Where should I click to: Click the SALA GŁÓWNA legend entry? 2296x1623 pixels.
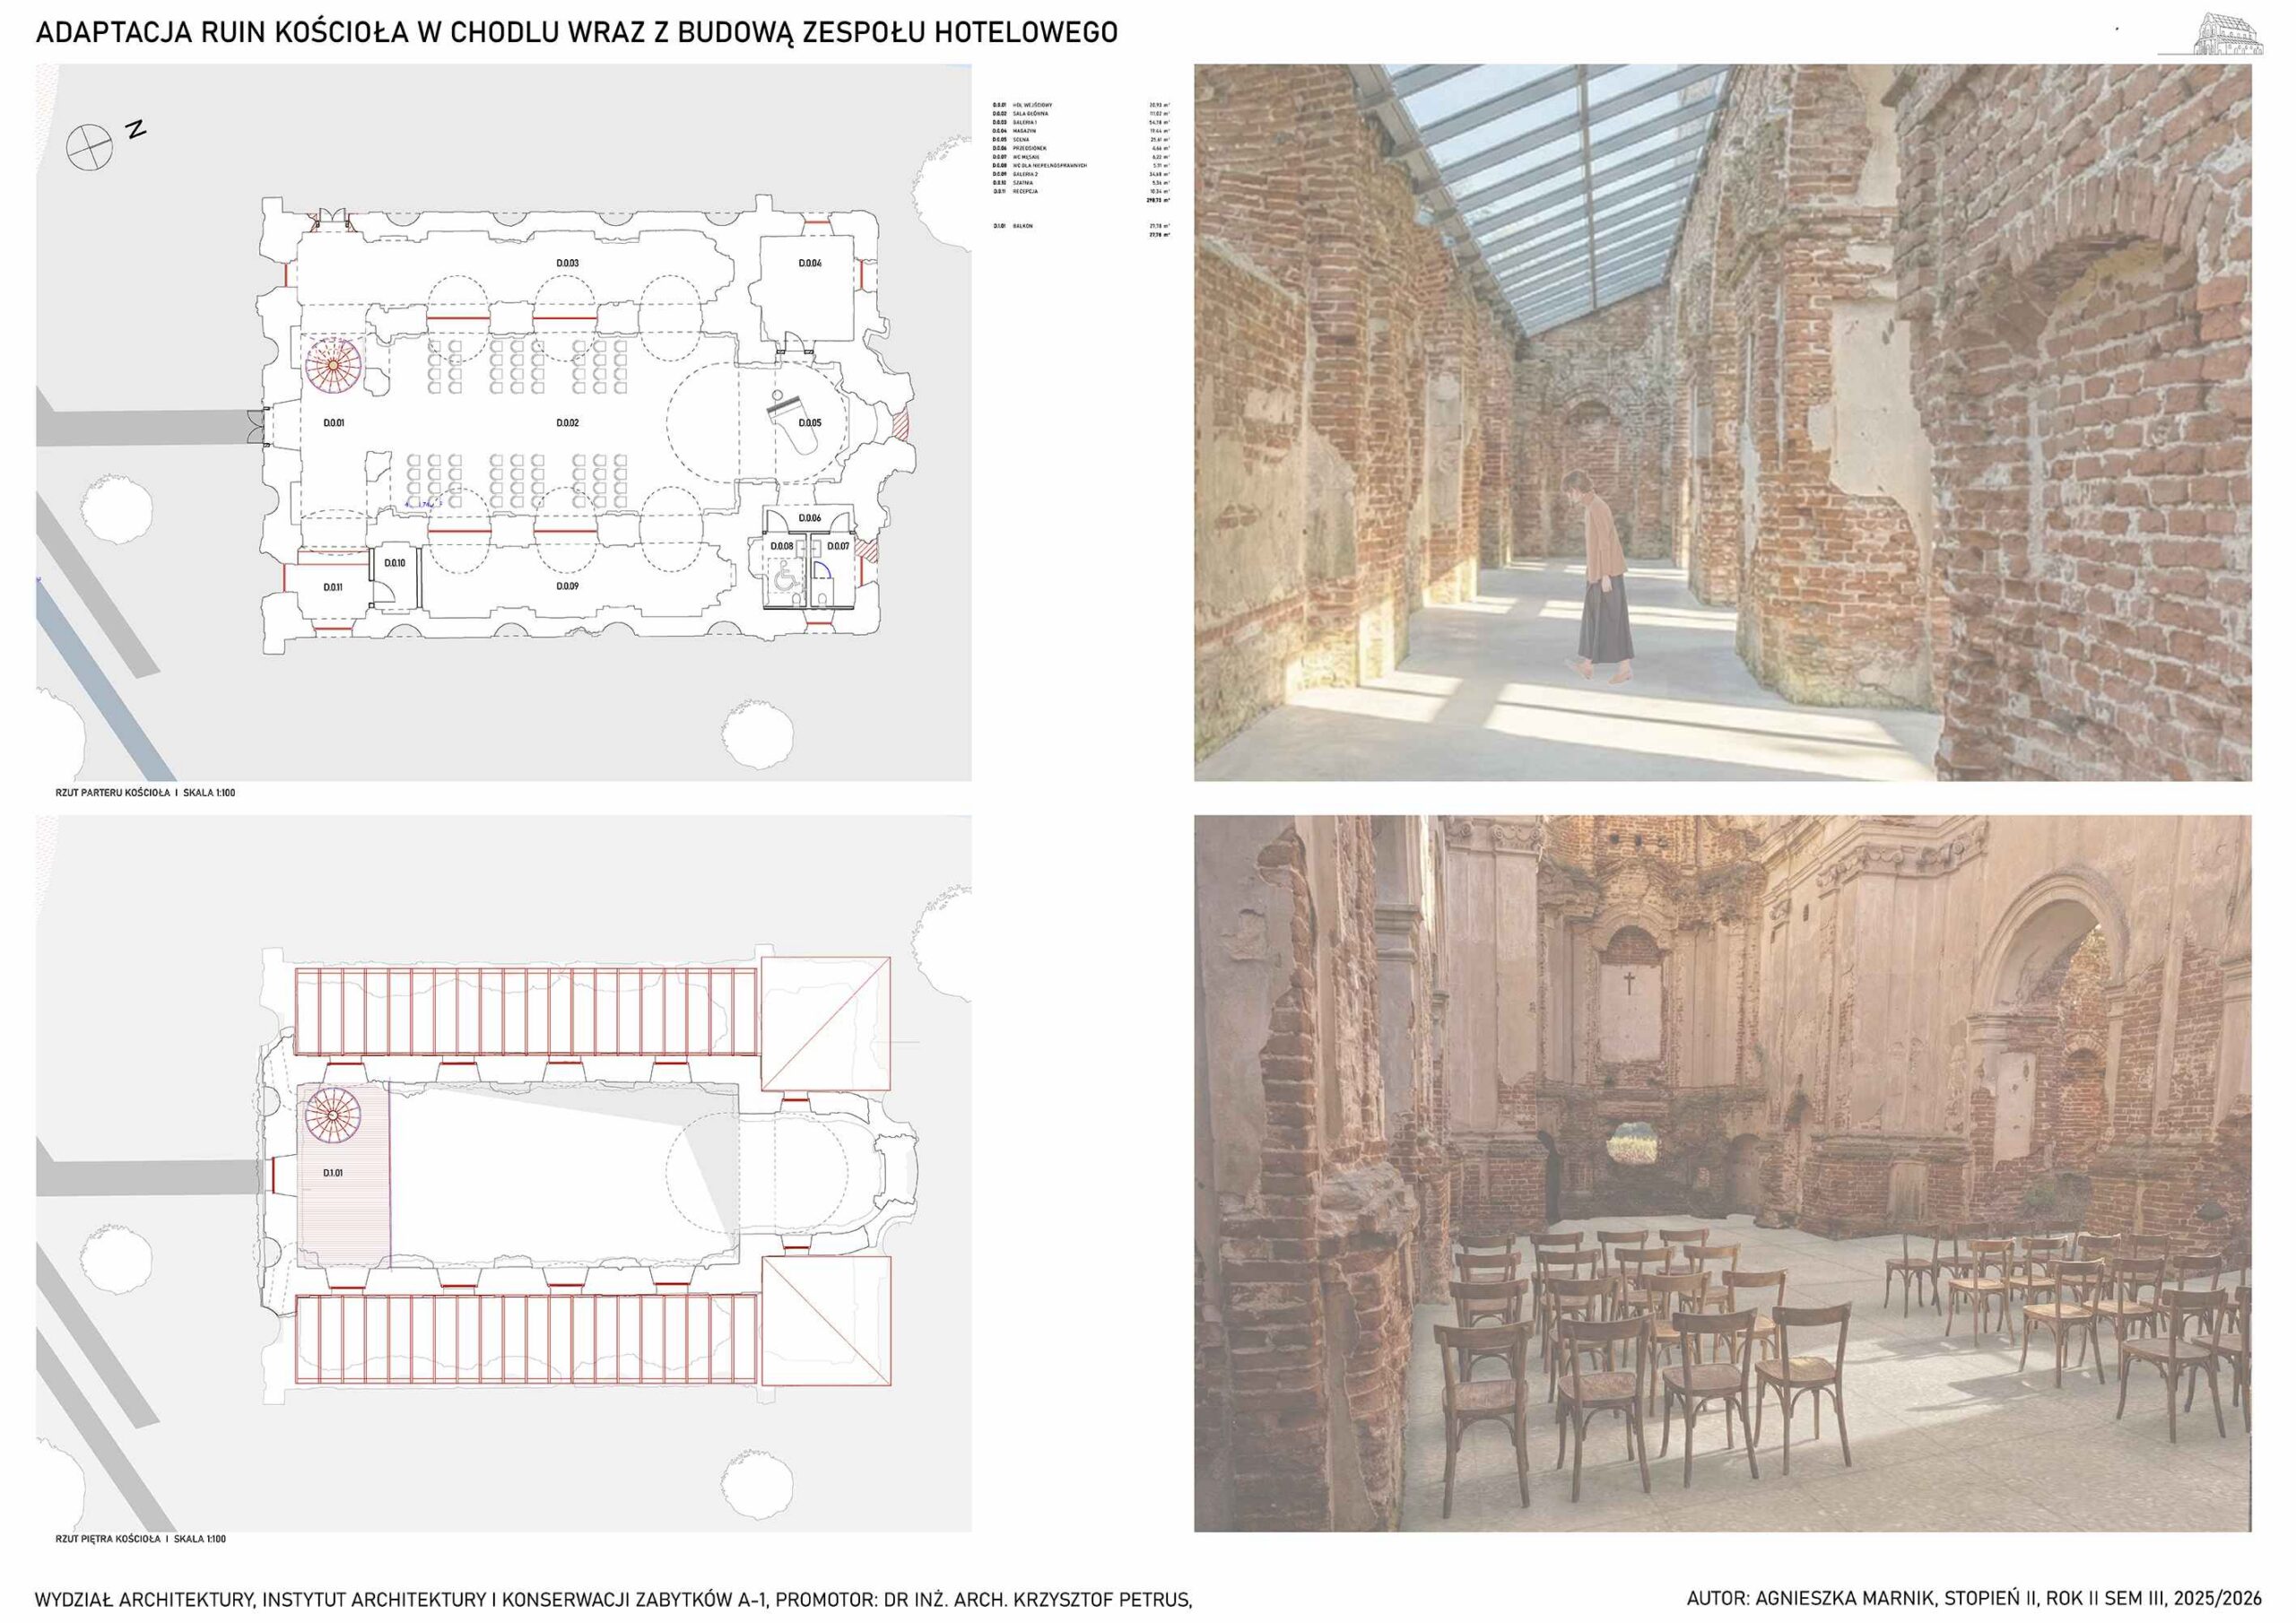click(1030, 114)
